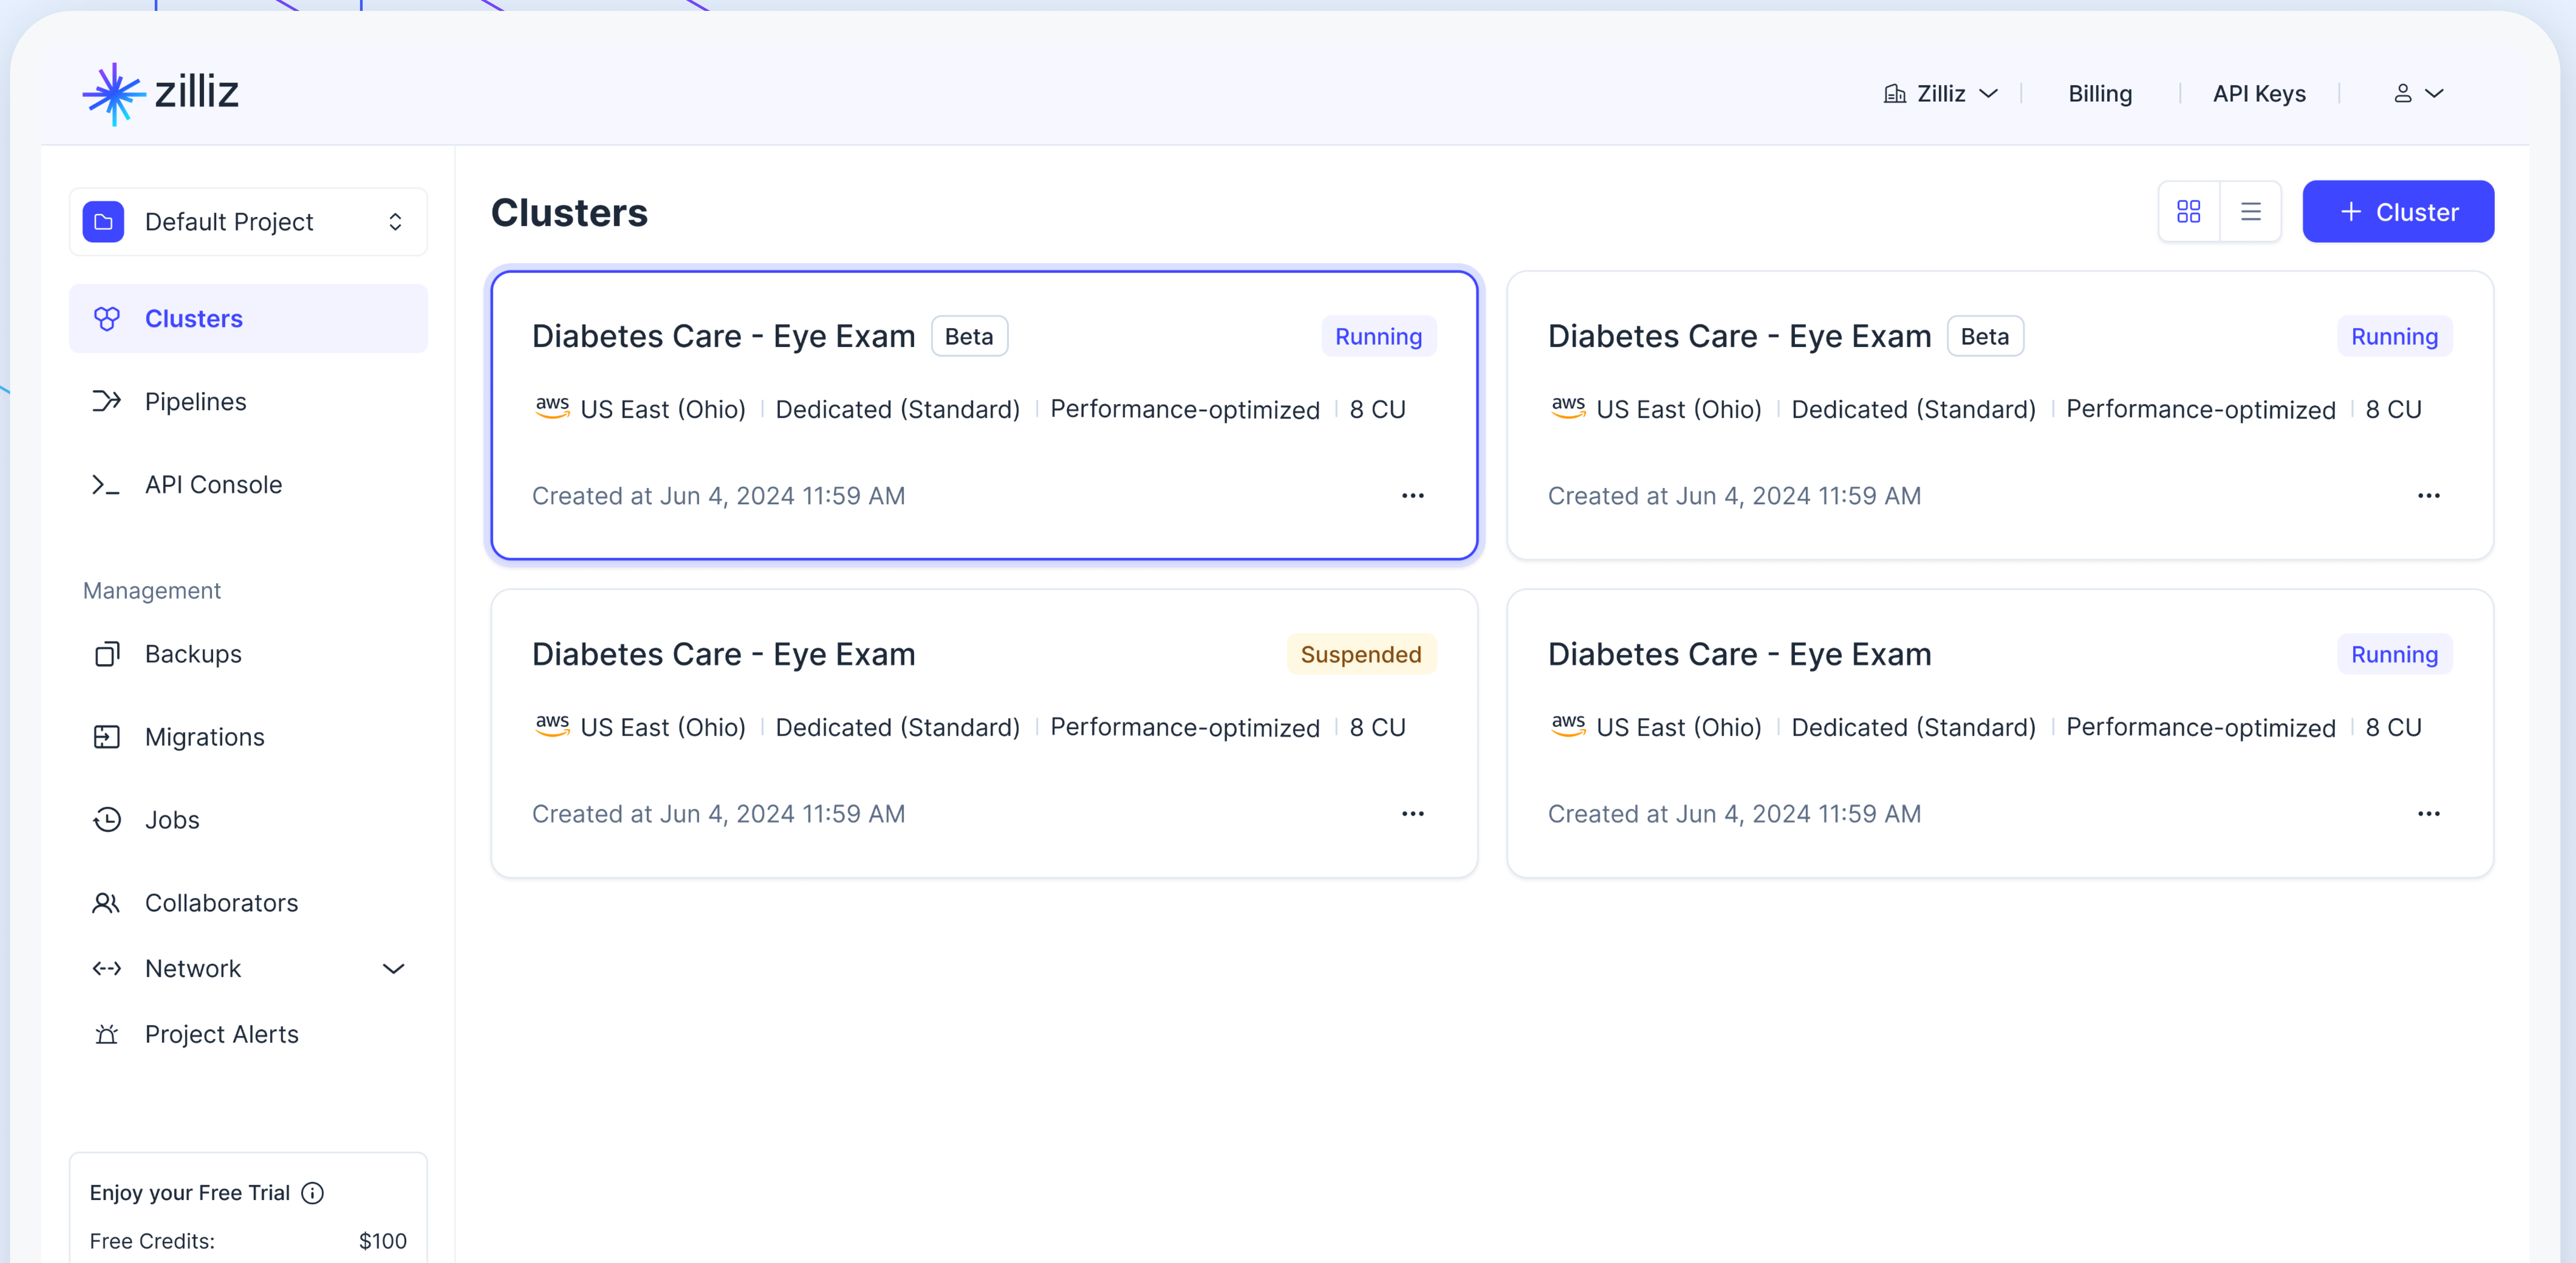Click Running badge on the unselected Beta card
Viewport: 2576px width, 1263px height.
coord(2395,336)
